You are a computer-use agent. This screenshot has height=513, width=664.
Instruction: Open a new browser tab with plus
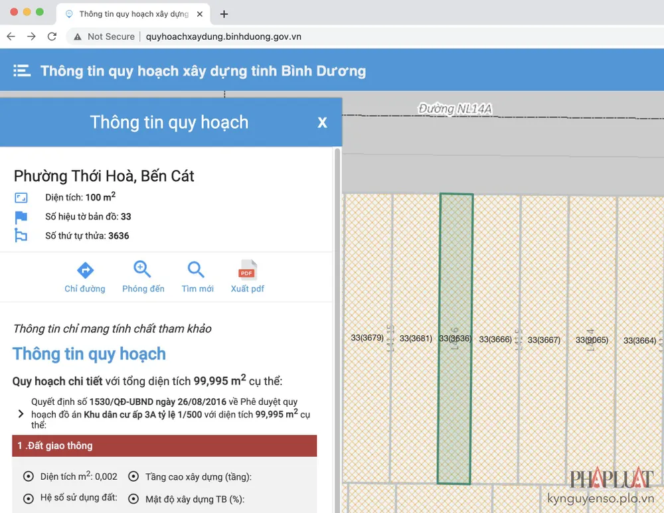click(x=224, y=14)
